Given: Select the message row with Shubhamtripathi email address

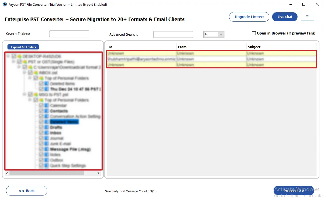Looking at the screenshot, I should (211, 59).
